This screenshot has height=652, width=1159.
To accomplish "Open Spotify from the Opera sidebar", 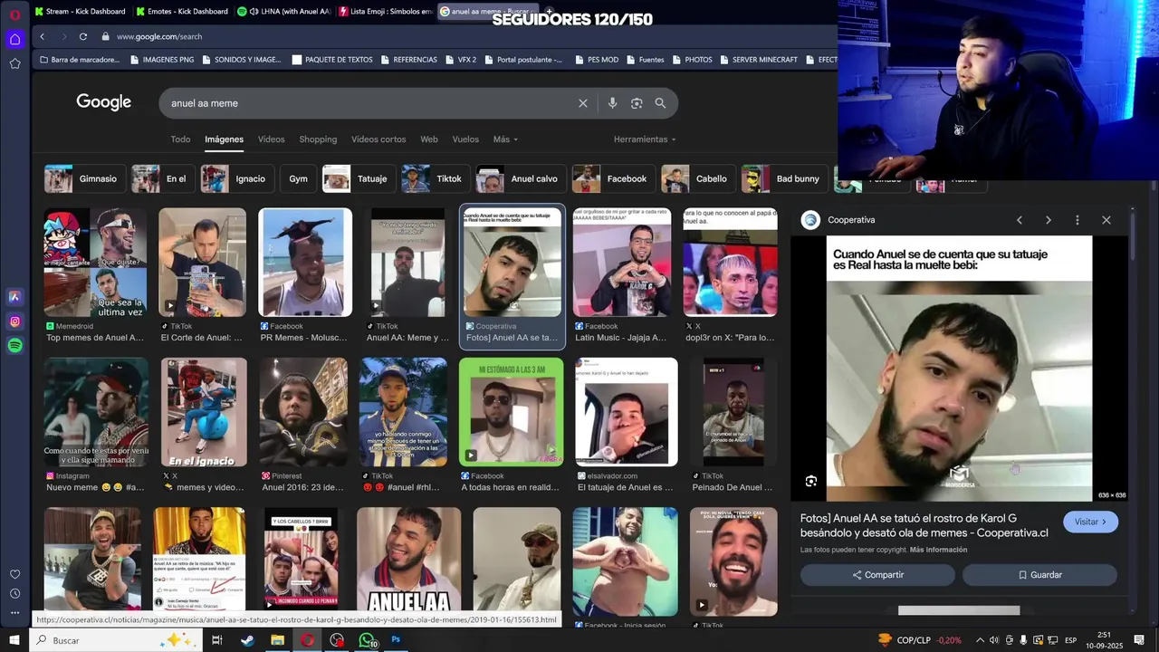I will 15,345.
